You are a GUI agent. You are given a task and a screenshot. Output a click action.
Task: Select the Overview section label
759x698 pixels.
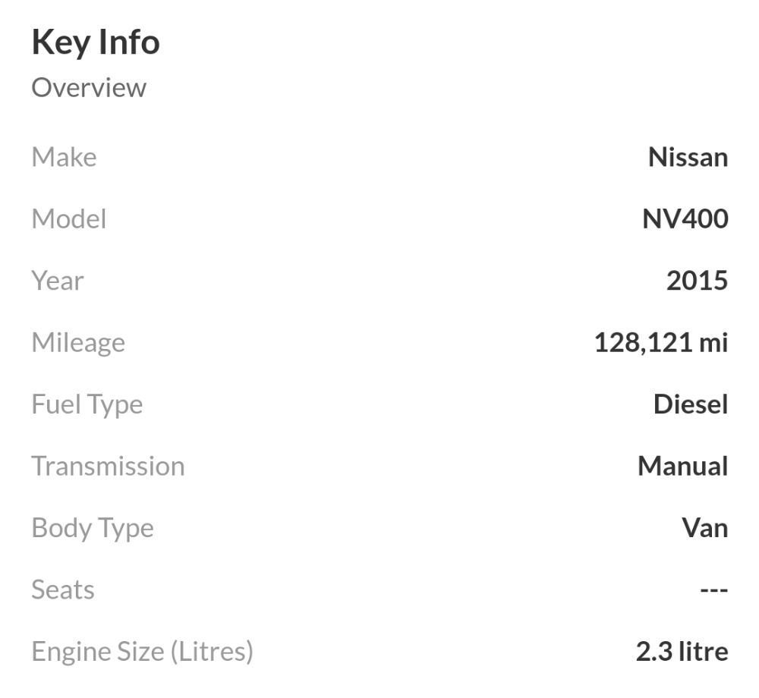(89, 88)
